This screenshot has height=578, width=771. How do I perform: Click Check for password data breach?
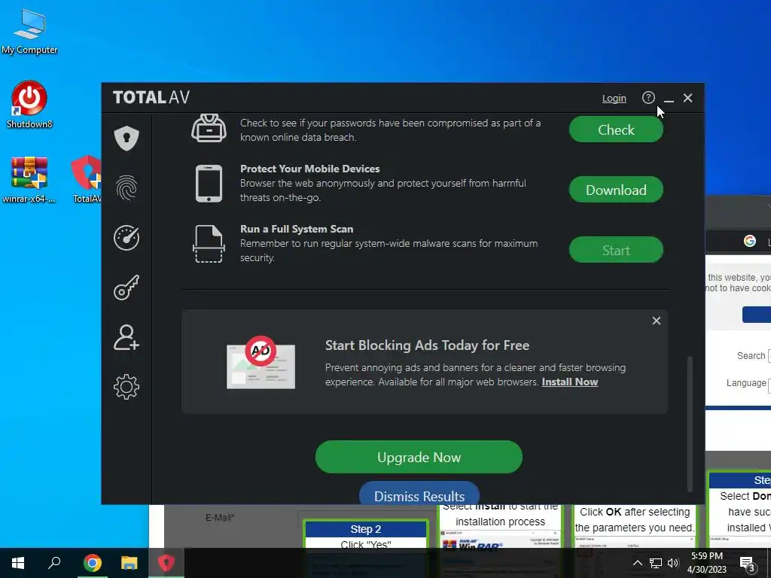pos(616,129)
